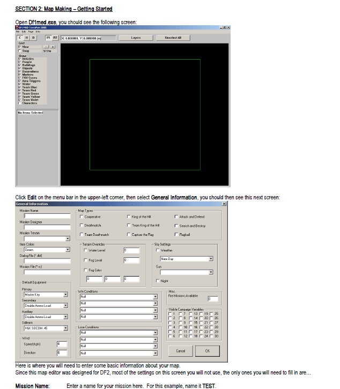
Task: Click the Dialog File input field
Action: tap(47, 261)
